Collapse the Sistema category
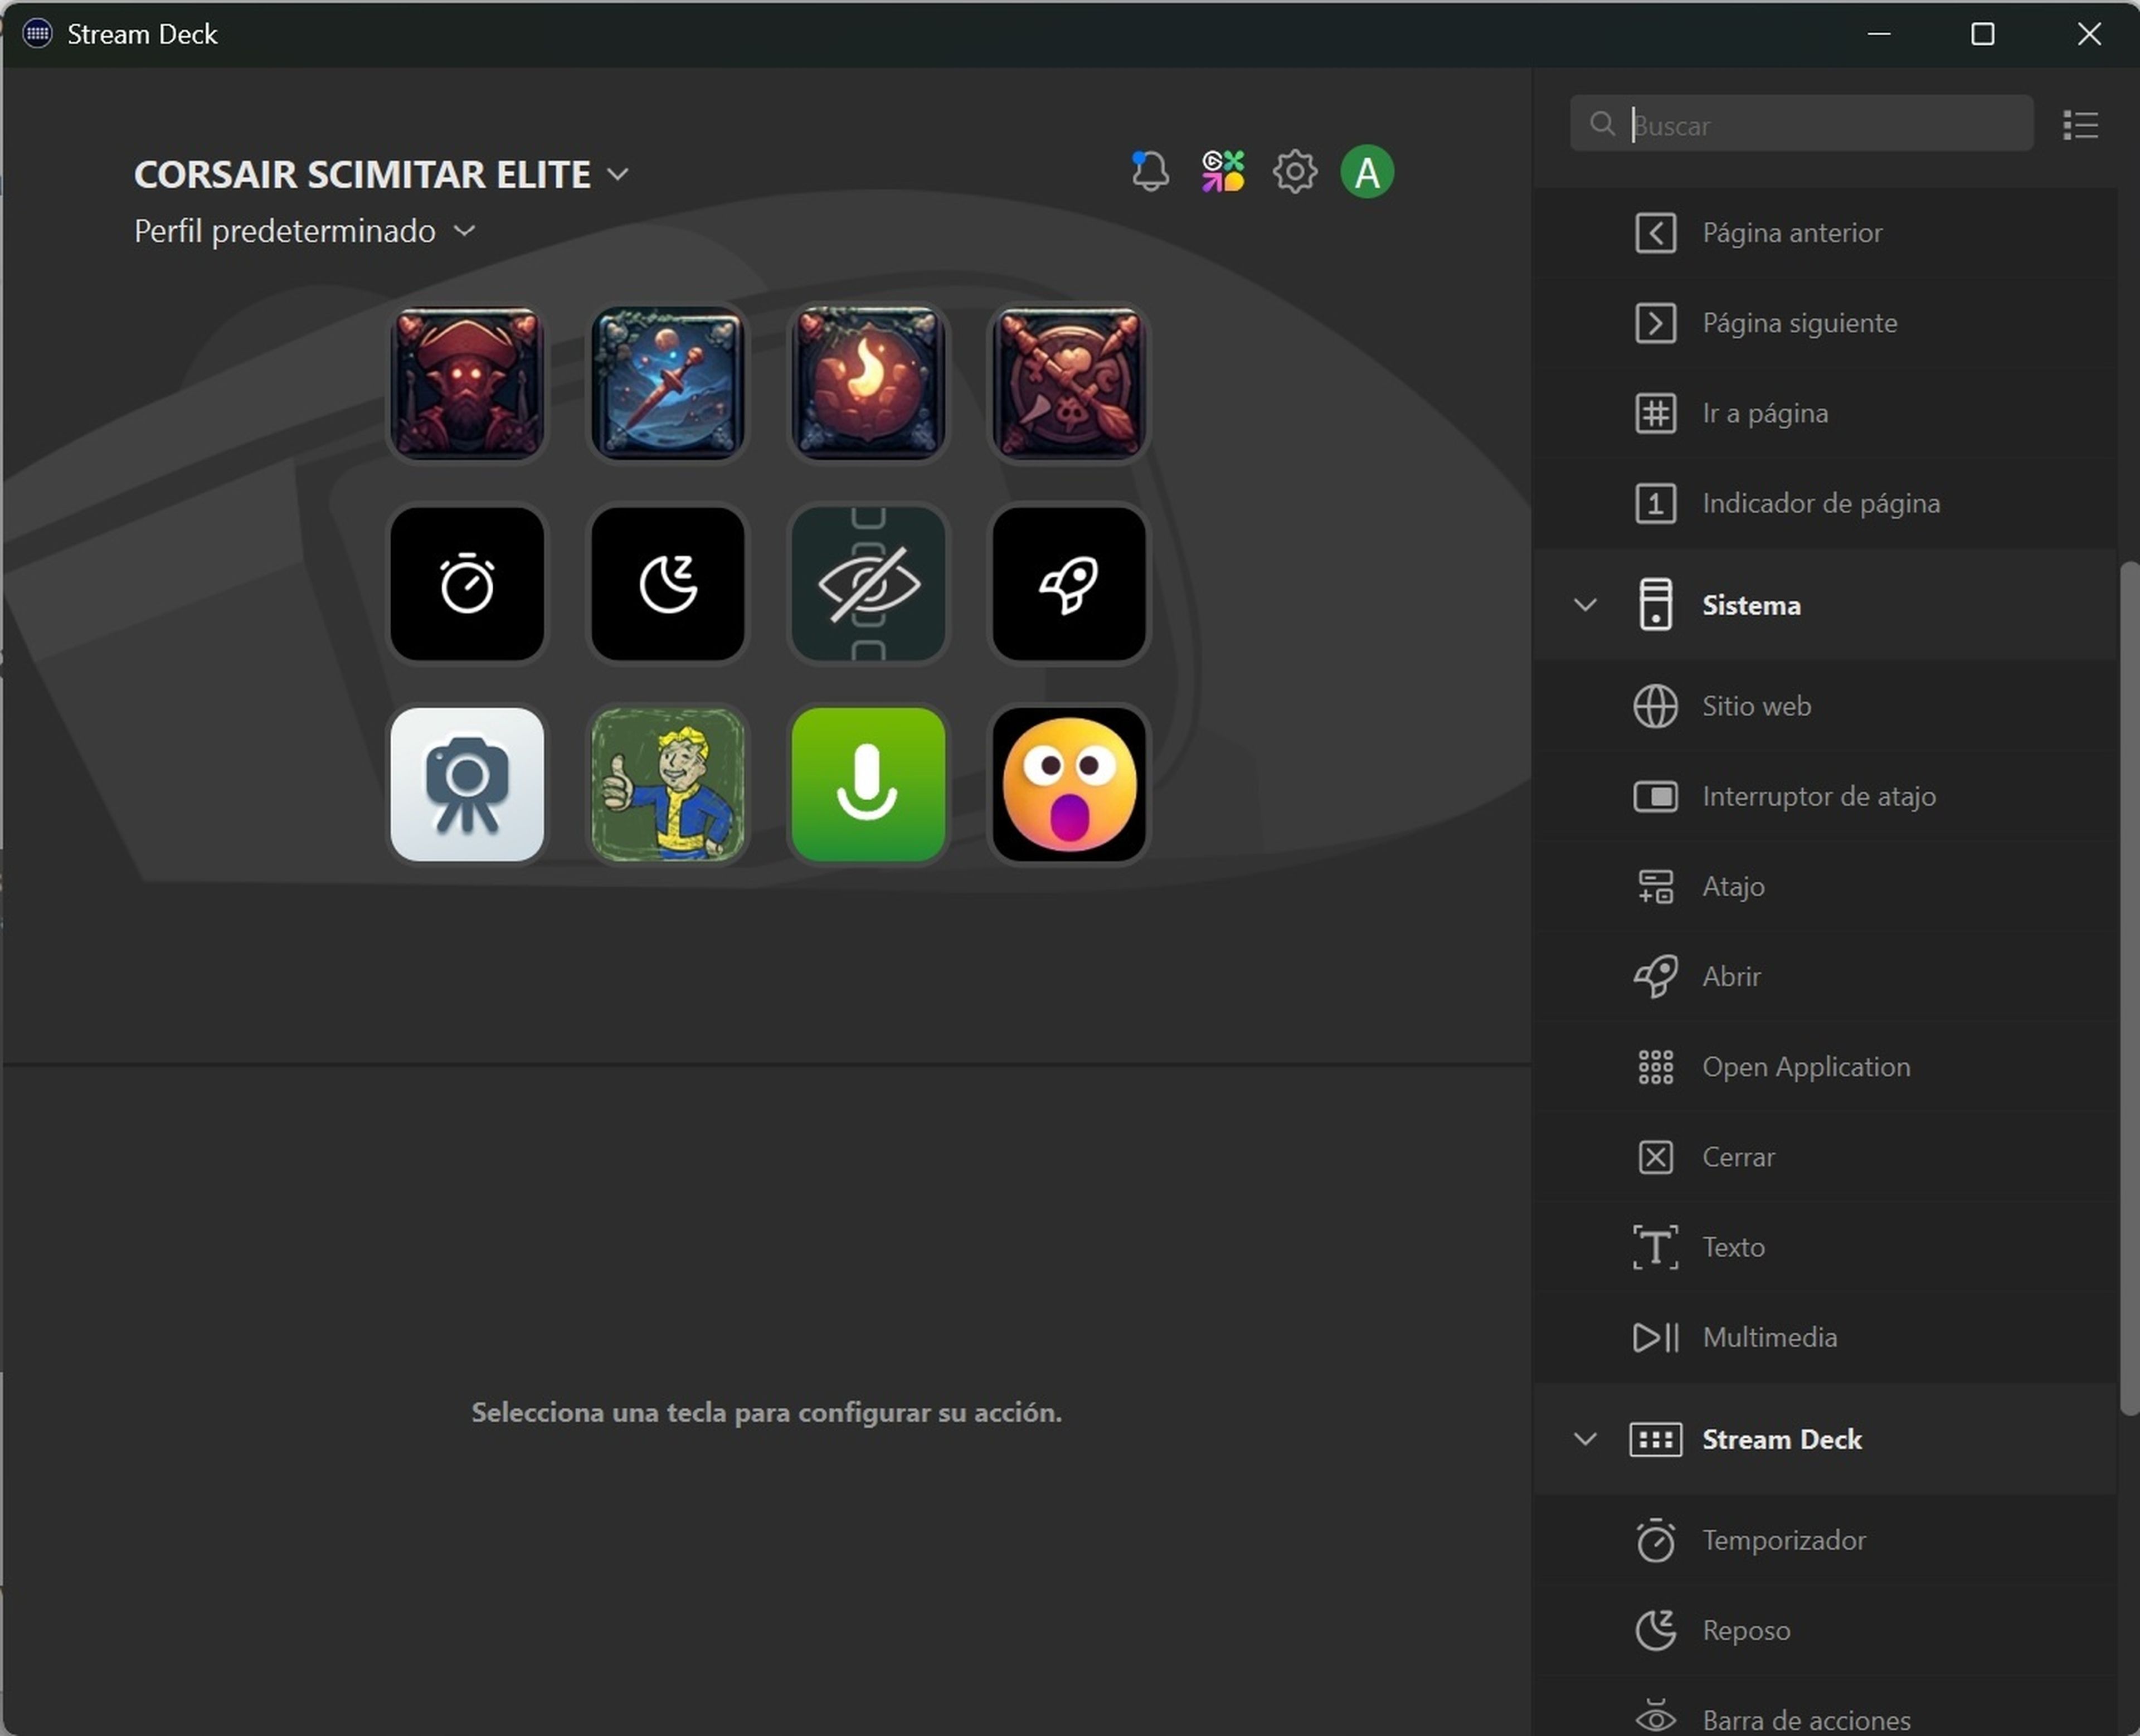Viewport: 2140px width, 1736px height. [1585, 605]
